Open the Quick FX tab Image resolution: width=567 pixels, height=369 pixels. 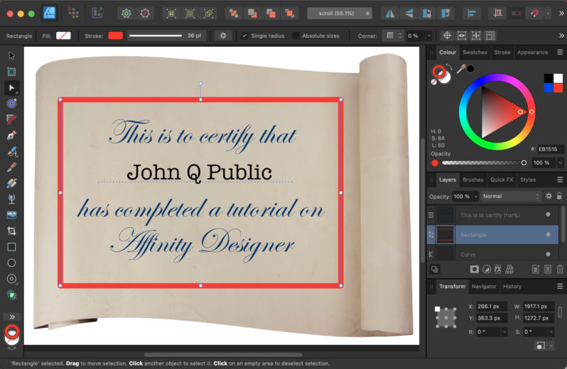[502, 180]
